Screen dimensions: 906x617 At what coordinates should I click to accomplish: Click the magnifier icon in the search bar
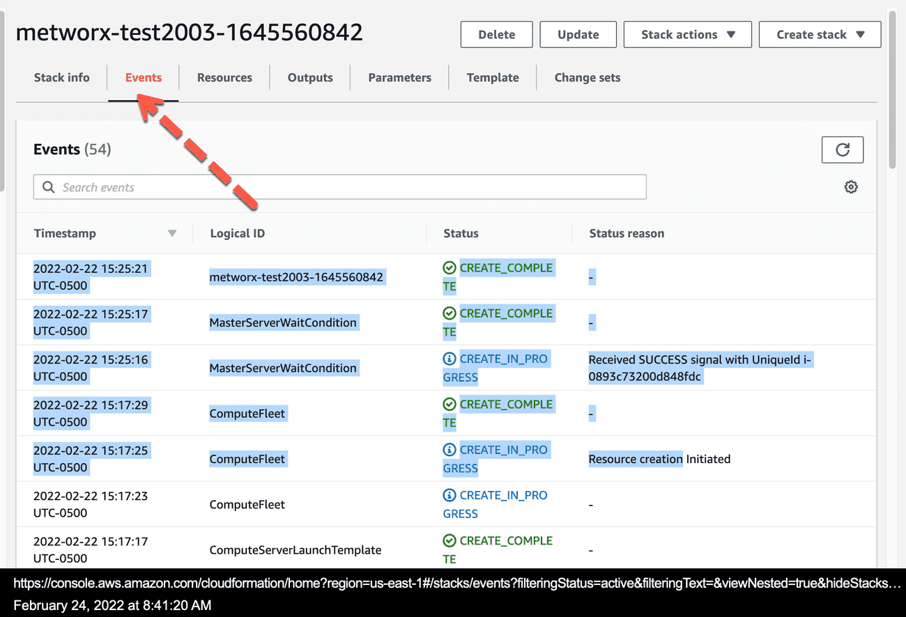[47, 187]
